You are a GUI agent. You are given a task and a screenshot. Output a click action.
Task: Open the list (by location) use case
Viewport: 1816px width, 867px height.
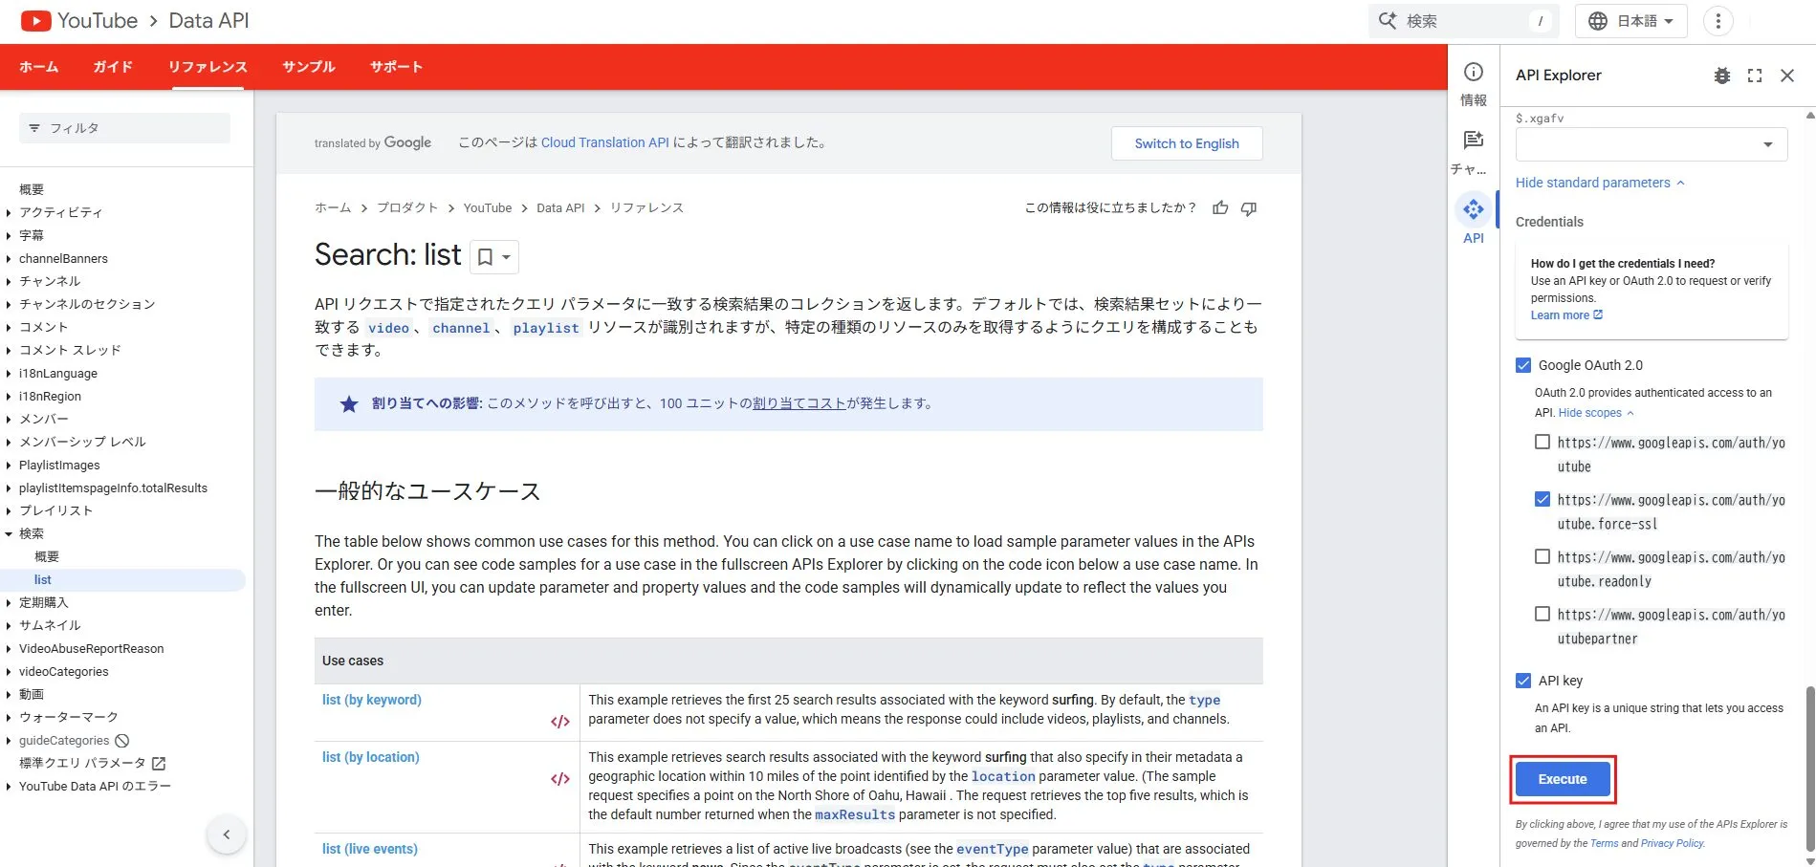pos(371,757)
